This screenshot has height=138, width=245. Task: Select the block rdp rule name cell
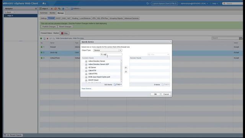pyautogui.click(x=62, y=53)
